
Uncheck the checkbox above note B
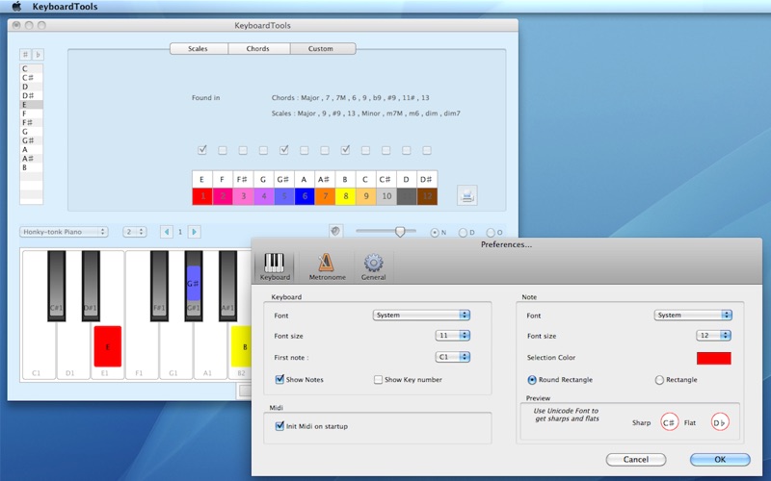[x=345, y=150]
